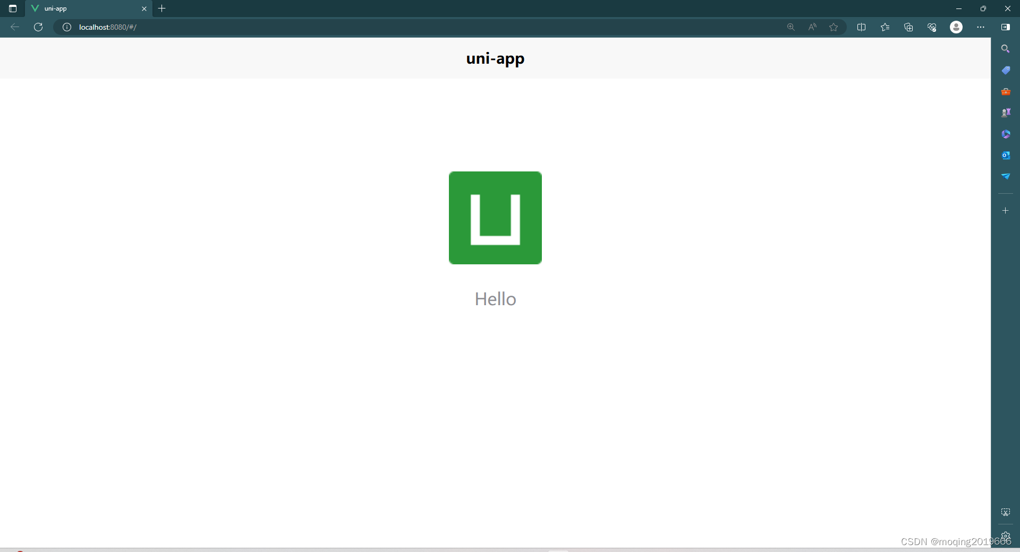Open the search sidebar pane

pyautogui.click(x=1006, y=48)
